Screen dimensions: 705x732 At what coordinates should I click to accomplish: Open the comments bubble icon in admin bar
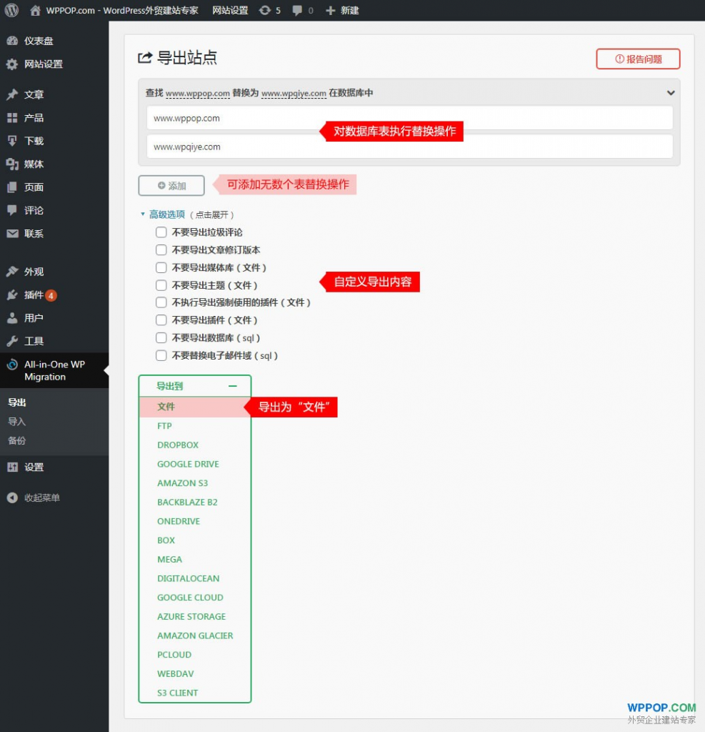pos(297,11)
